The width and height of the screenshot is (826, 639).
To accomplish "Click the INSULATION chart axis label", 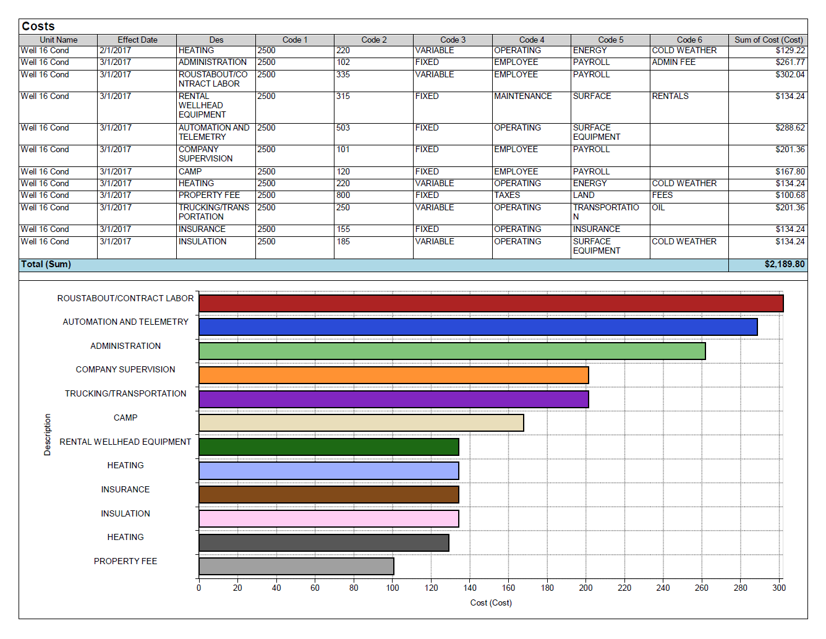I will click(x=126, y=513).
